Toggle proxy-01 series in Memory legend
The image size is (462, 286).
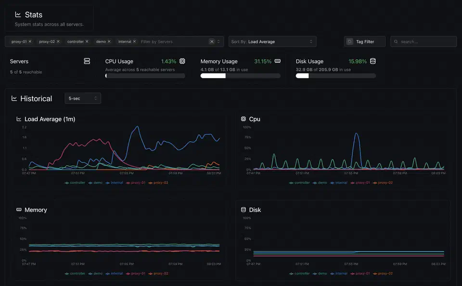(136, 273)
